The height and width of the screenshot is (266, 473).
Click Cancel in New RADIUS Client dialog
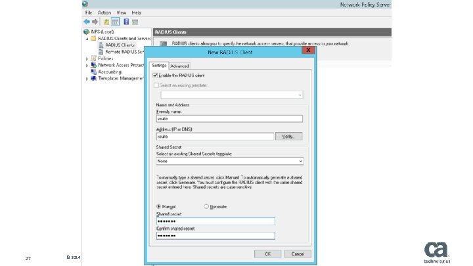pyautogui.click(x=298, y=254)
